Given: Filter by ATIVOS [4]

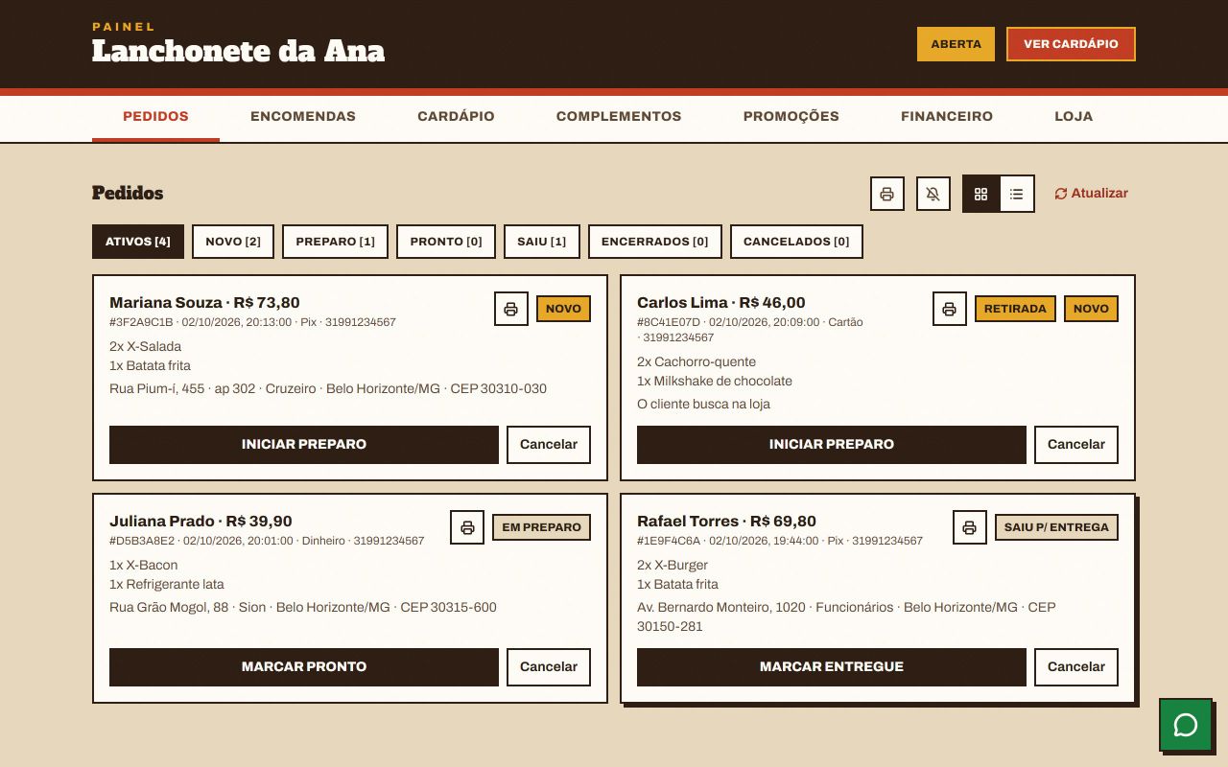Looking at the screenshot, I should pyautogui.click(x=138, y=242).
